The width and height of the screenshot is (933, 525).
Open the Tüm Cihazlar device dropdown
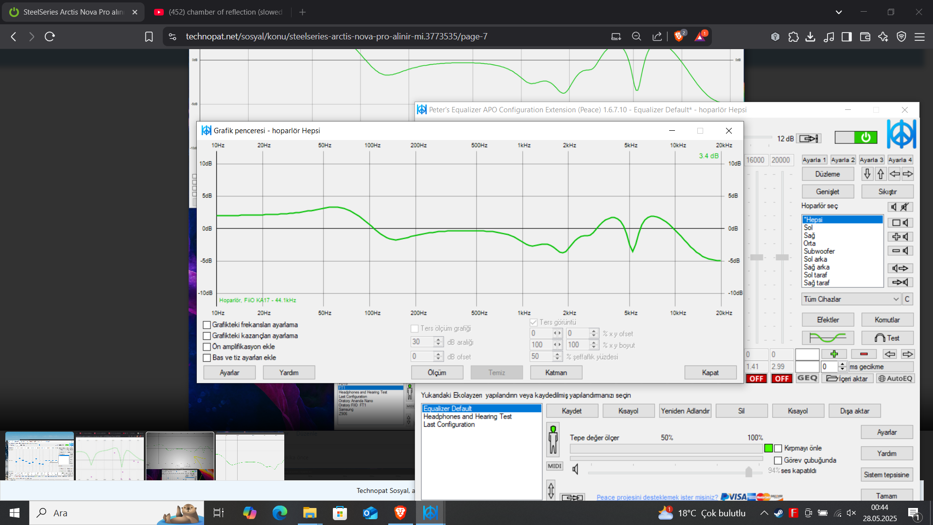point(851,299)
